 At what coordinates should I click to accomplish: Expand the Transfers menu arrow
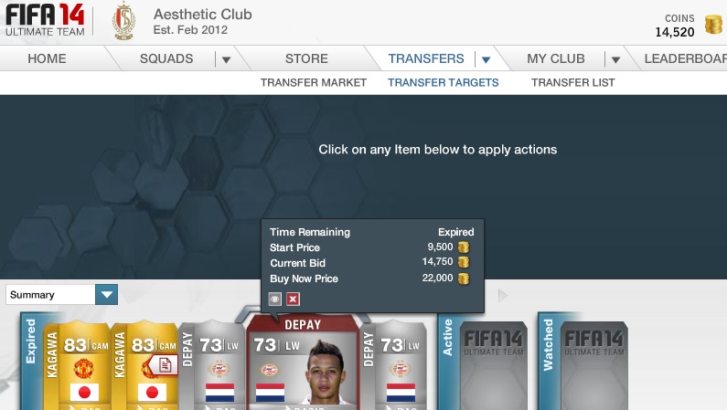pos(486,59)
